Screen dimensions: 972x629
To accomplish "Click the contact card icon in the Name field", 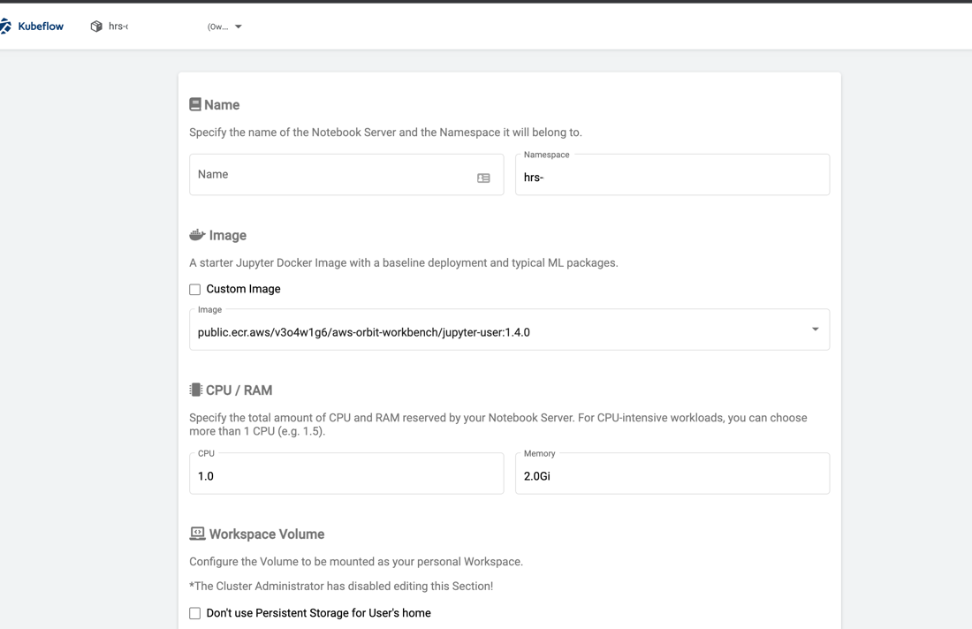I will [x=483, y=177].
